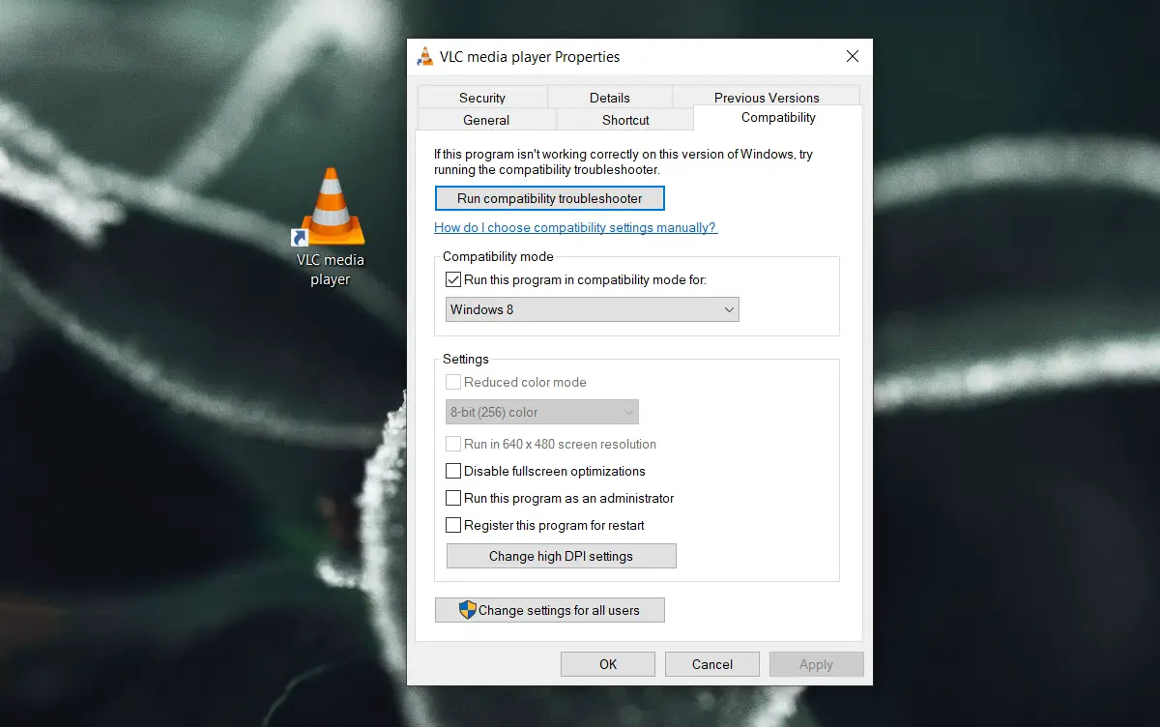Click the 'VLC media player' label under desktop icon
Screen dimensions: 1160x727
[331, 270]
